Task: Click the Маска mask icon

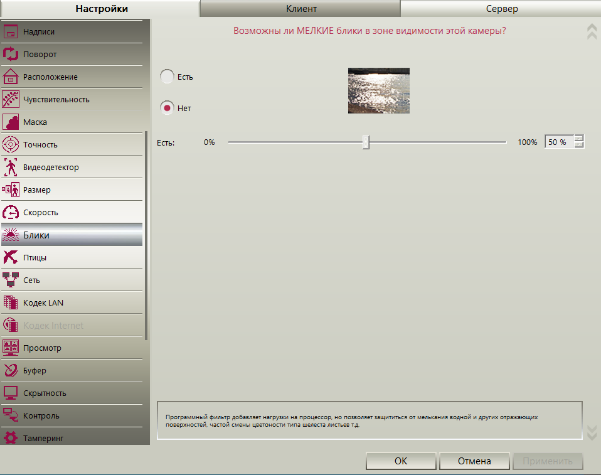Action: point(10,122)
